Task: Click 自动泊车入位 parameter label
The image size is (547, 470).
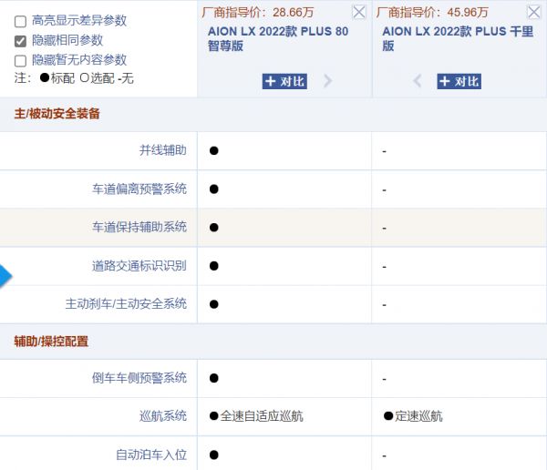Action: pos(150,454)
